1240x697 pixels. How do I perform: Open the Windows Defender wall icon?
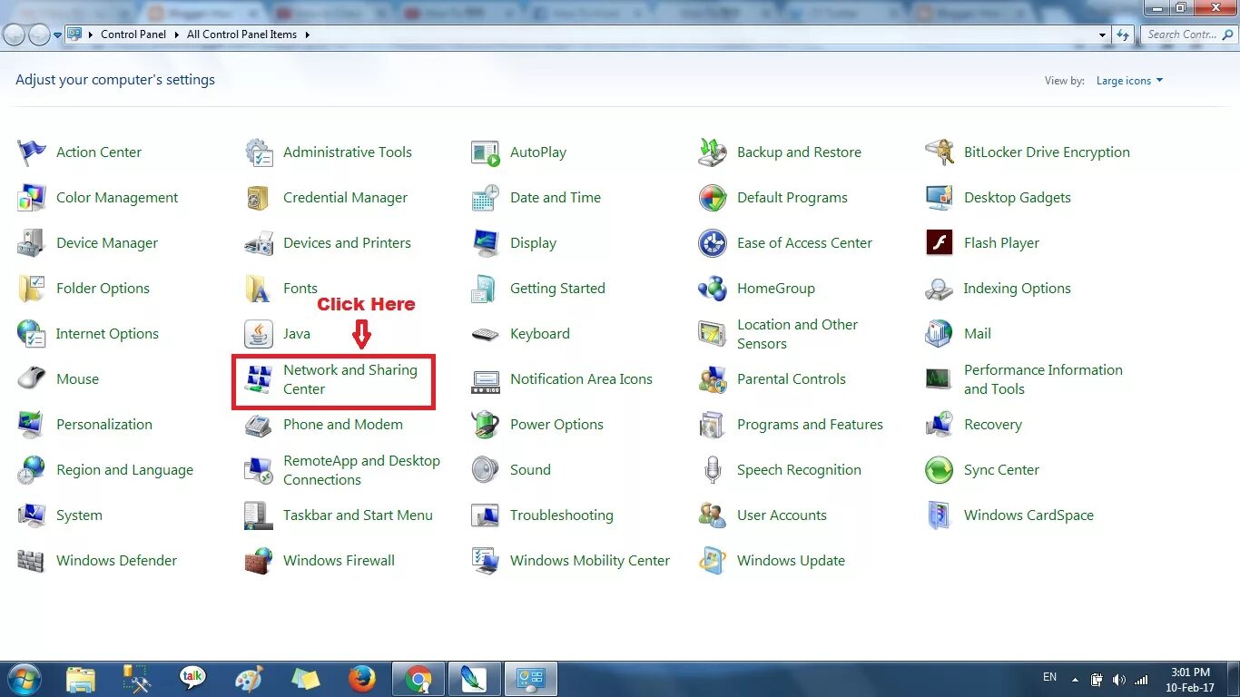point(32,561)
